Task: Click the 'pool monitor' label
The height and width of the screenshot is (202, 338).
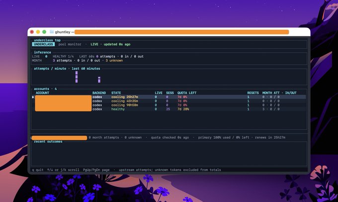Action: 70,44
